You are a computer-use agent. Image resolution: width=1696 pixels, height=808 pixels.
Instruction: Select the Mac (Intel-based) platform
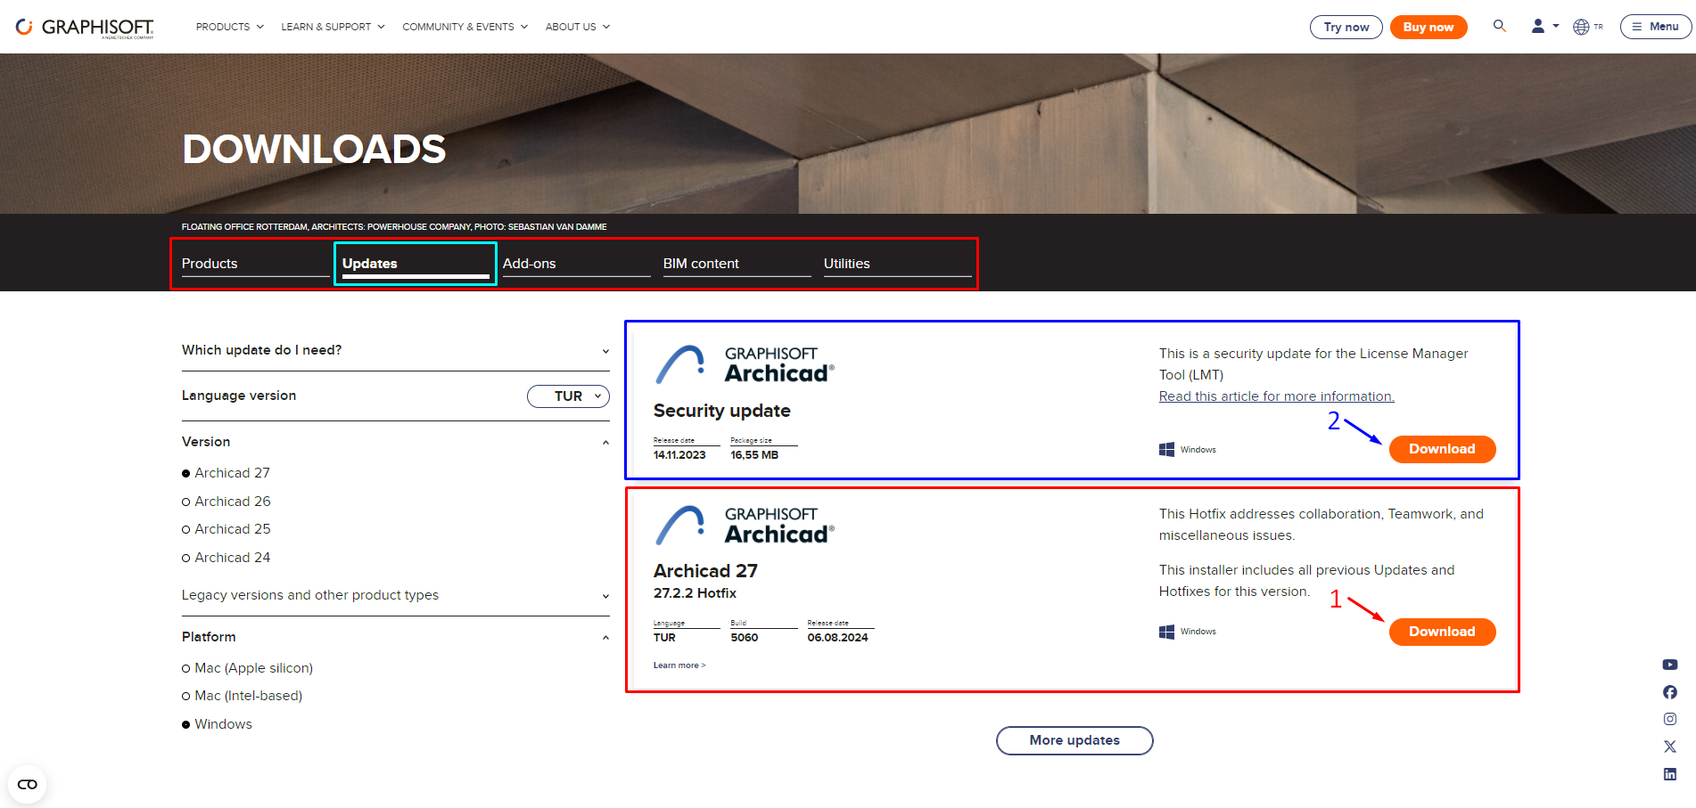(x=242, y=696)
